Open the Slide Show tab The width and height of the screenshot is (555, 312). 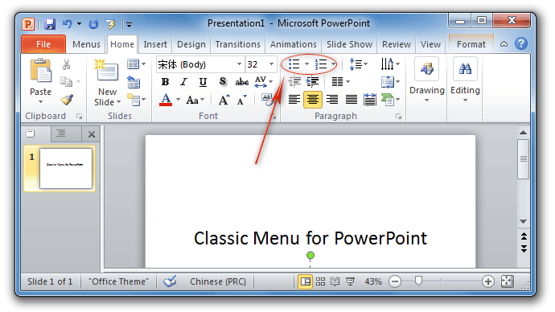pyautogui.click(x=349, y=44)
